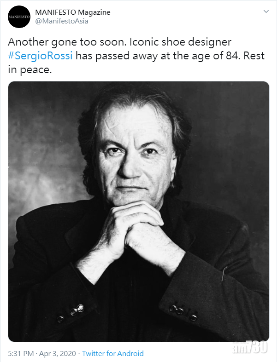This screenshot has width=277, height=362.
Task: Click the Apr 3, 2020 date
Action: click(x=57, y=354)
